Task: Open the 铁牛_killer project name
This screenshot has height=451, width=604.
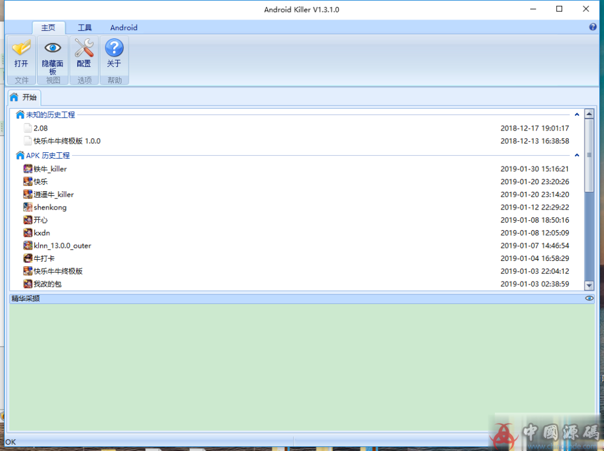Action: (50, 169)
